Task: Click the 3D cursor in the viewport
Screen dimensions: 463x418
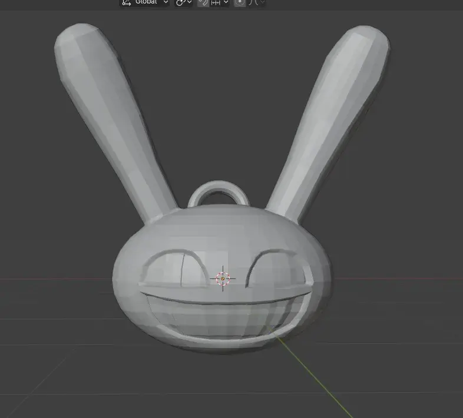Action: click(223, 278)
